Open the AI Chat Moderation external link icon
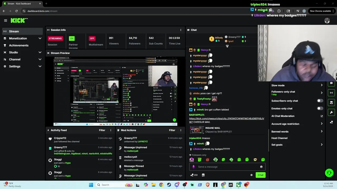The image size is (337, 189). coord(321,116)
